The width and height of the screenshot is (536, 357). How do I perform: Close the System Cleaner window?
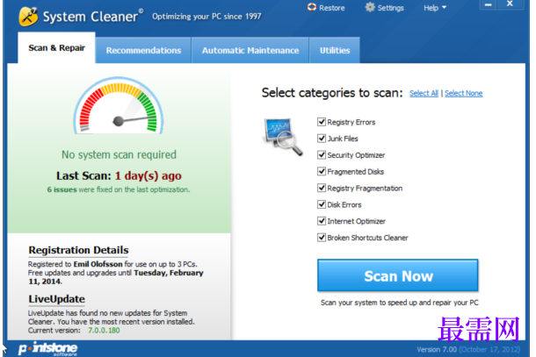pos(510,4)
